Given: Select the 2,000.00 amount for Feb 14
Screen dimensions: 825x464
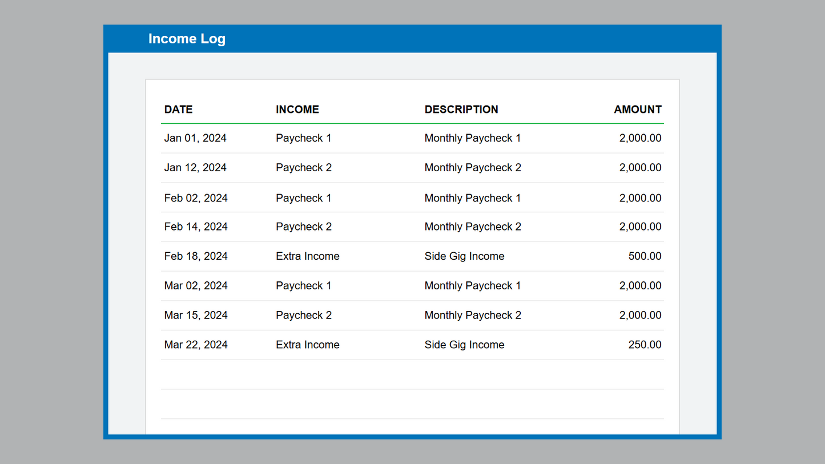Looking at the screenshot, I should (641, 227).
